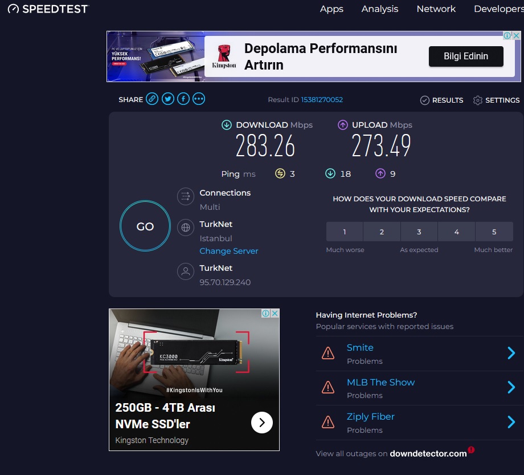
Task: Click the Kingston Technology advertiser text
Action: 152,440
